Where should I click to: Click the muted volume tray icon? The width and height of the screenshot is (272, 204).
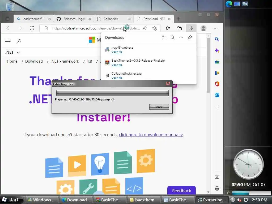coord(239,200)
